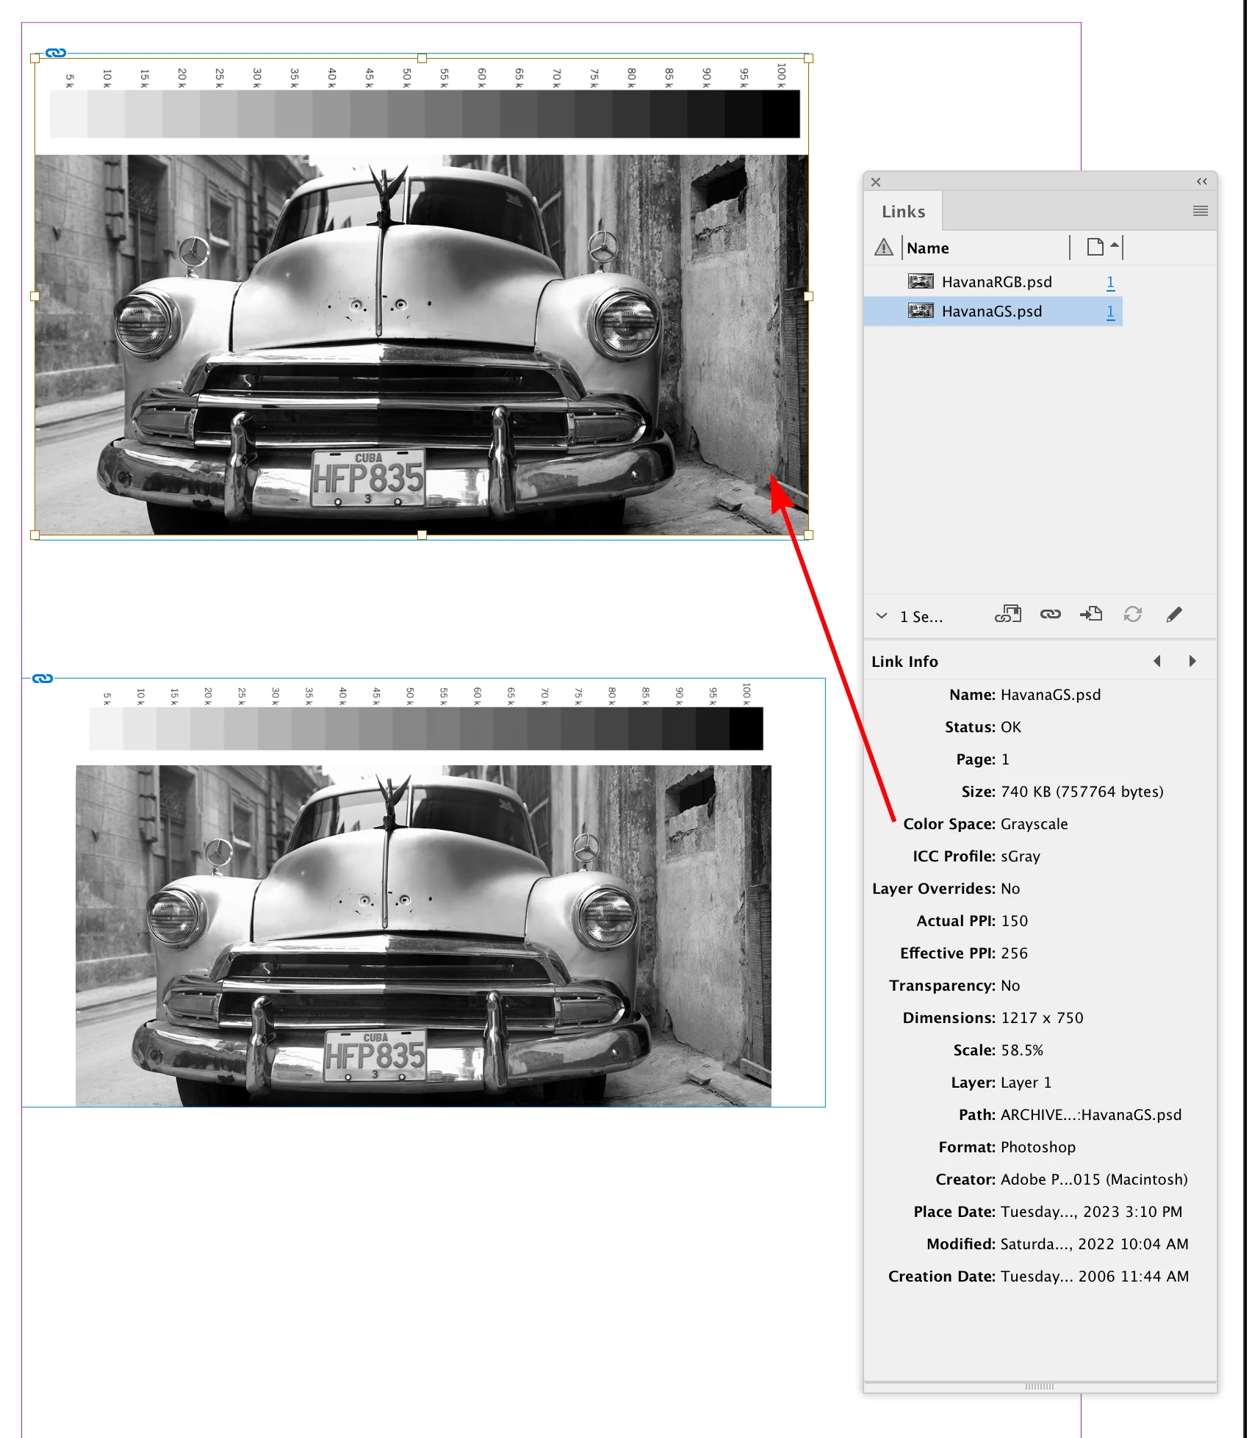This screenshot has width=1252, height=1438.
Task: Click the Update Link refresh icon
Action: click(1132, 615)
